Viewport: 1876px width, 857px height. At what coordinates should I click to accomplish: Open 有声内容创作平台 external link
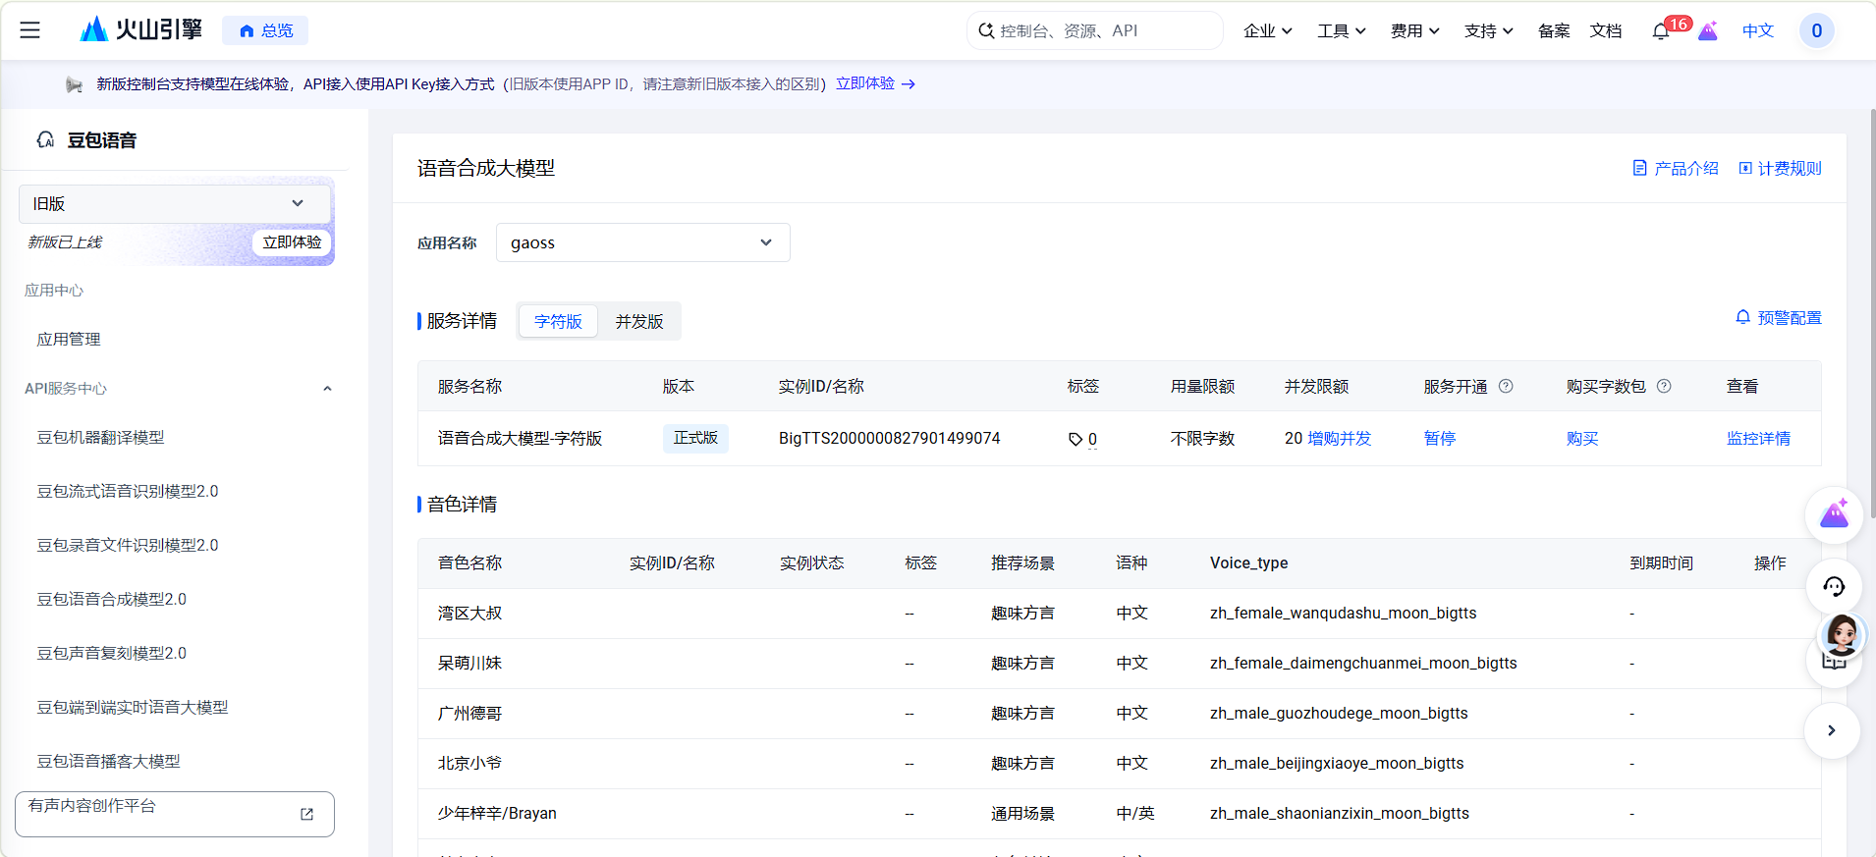pyautogui.click(x=175, y=814)
